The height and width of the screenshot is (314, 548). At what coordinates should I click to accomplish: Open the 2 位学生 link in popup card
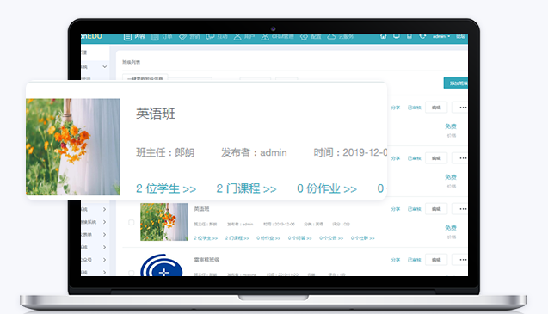point(166,188)
